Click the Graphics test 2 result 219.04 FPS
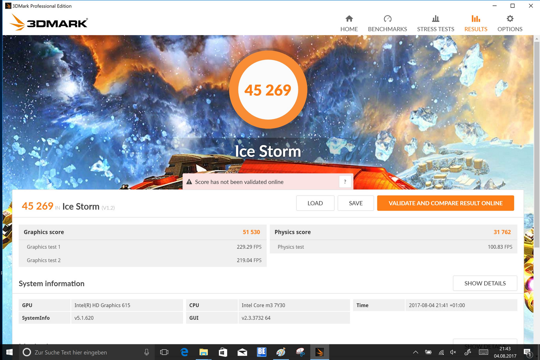 (249, 260)
